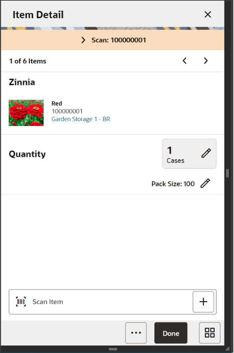Open the Garden Storage 1 - BR link

click(x=81, y=119)
